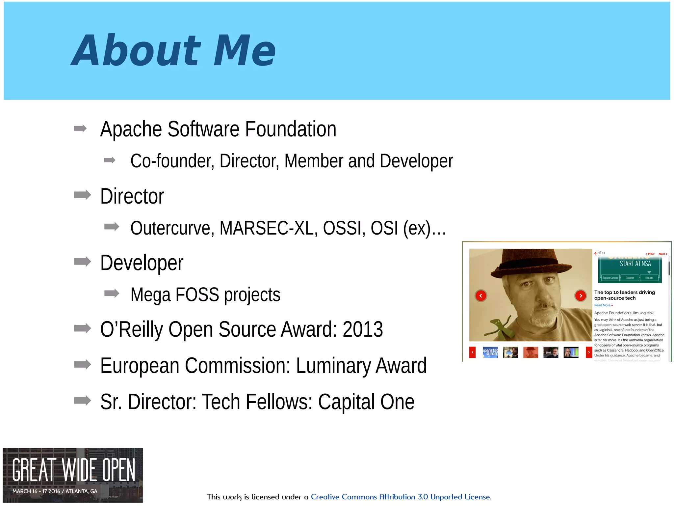674x506 pixels.
Task: Click the Find Jobs button in ad
Action: [649, 278]
